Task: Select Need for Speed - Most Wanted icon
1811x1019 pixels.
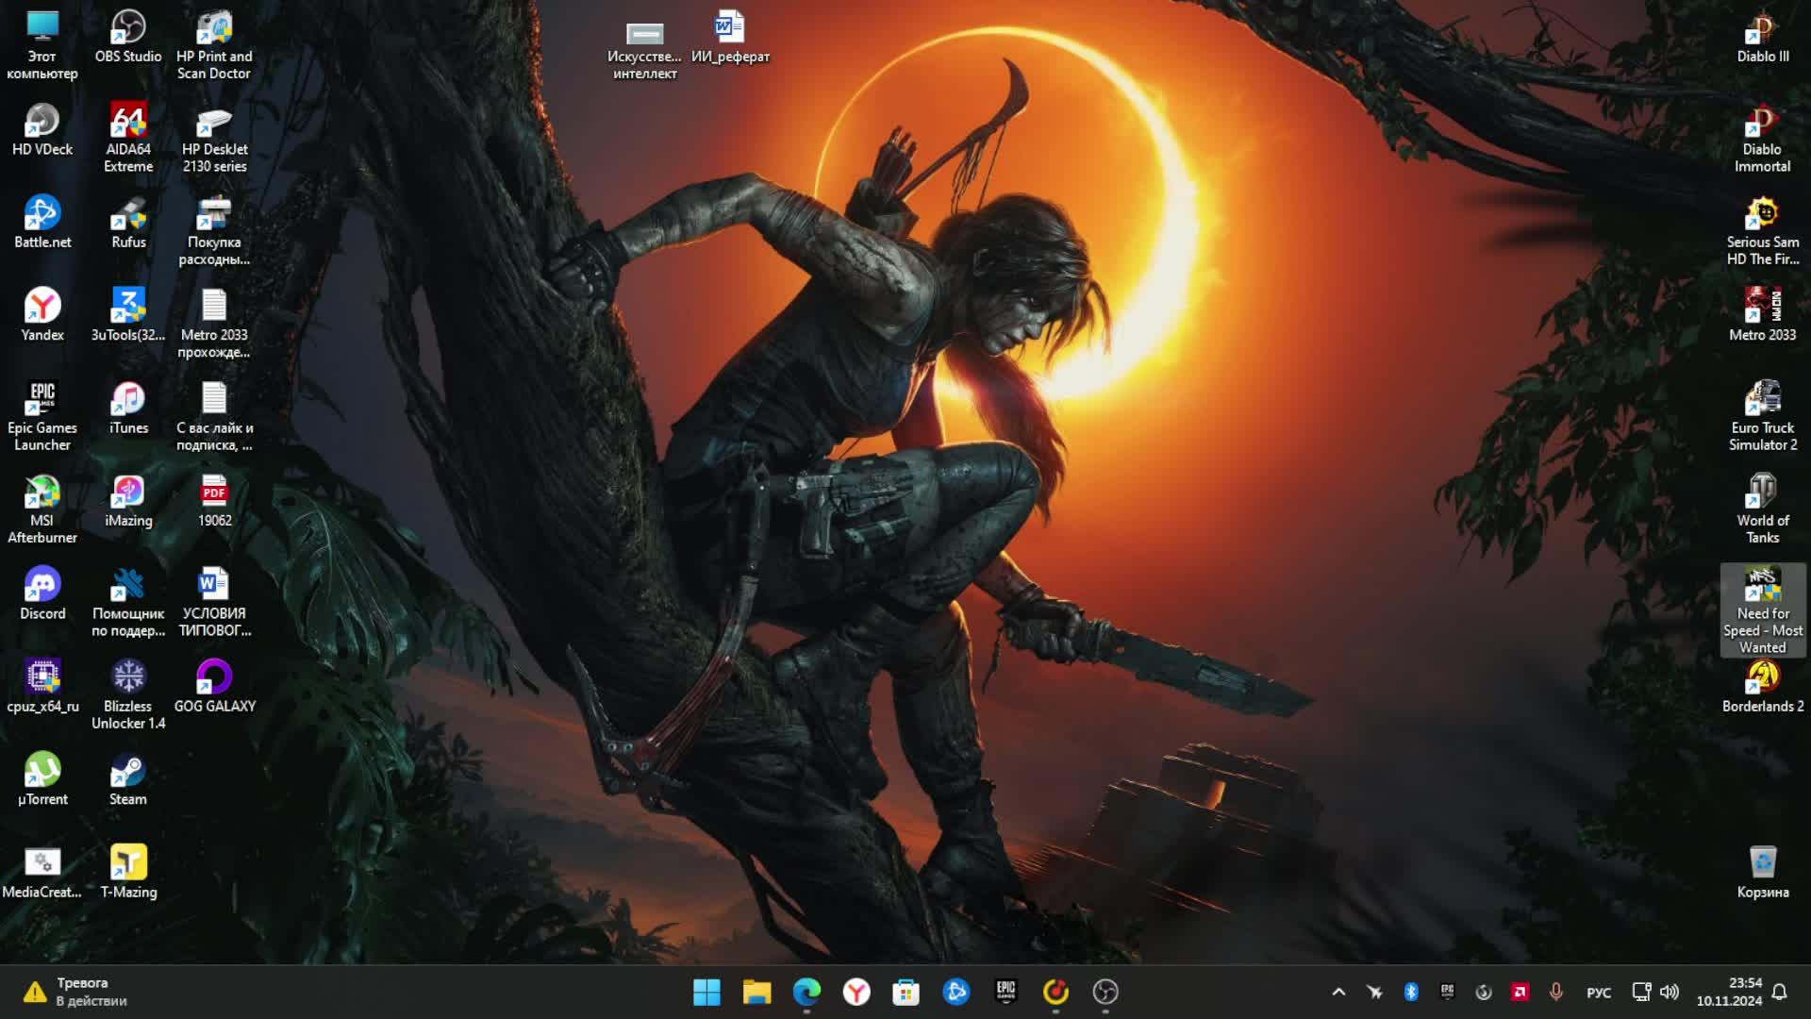Action: [1762, 610]
